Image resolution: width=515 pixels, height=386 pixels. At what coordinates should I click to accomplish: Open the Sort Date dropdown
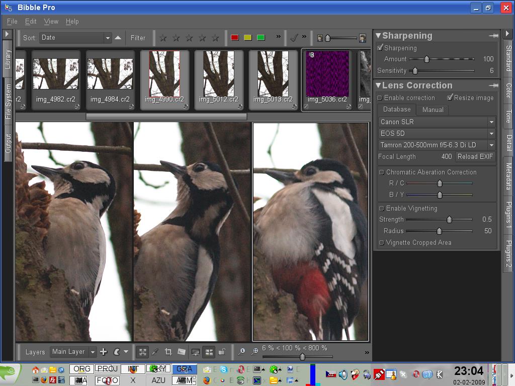pos(75,38)
